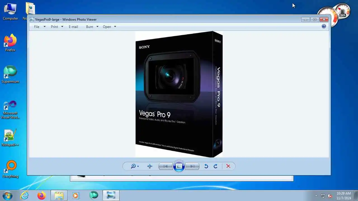Viewport: 358px width, 201px height.
Task: Close the Windows Photo Viewer window
Action: pos(324,20)
